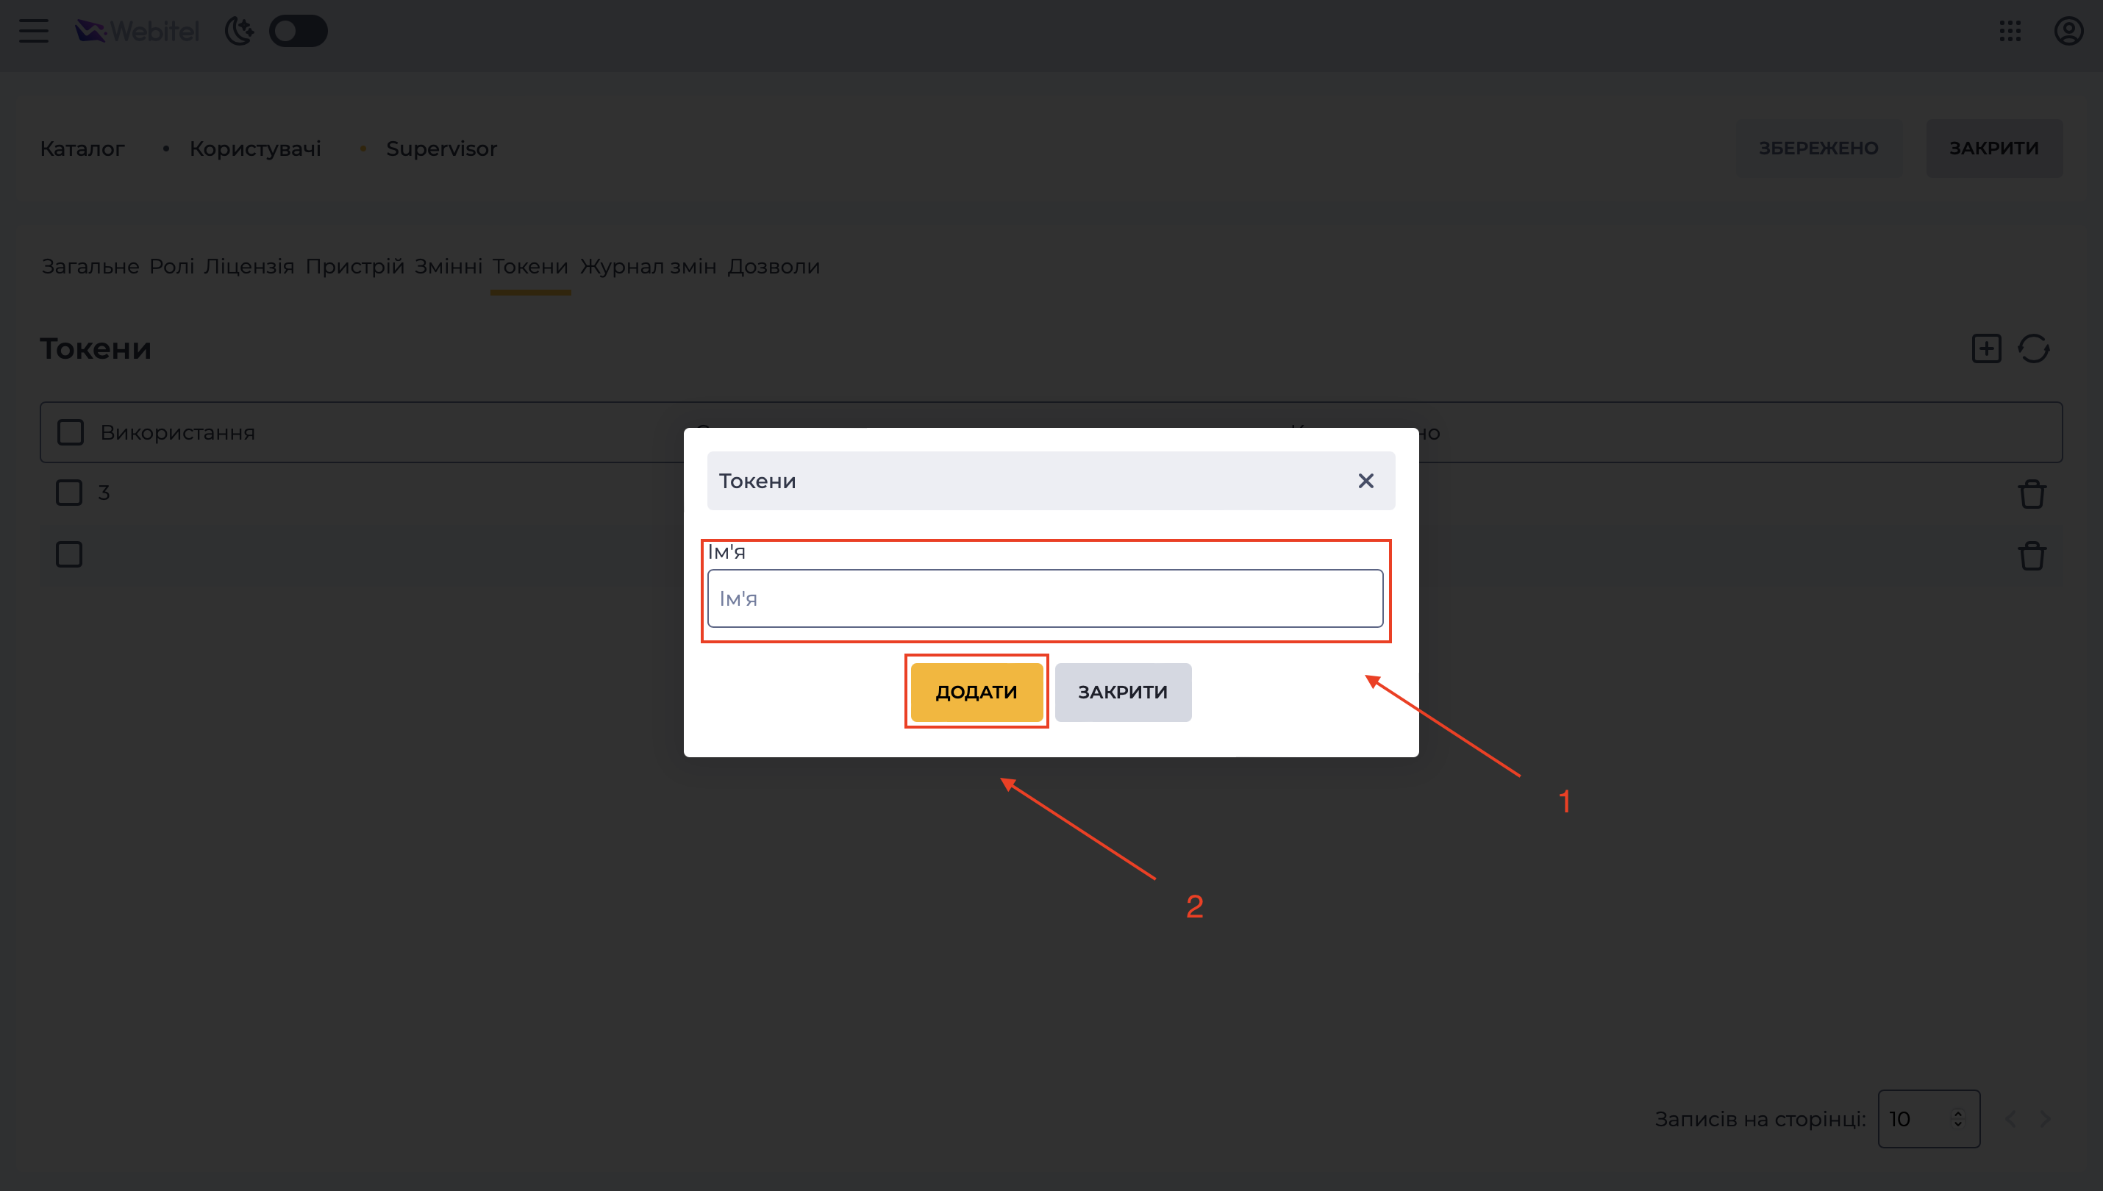Open the Журнал змін tab
This screenshot has width=2103, height=1191.
[x=648, y=266]
